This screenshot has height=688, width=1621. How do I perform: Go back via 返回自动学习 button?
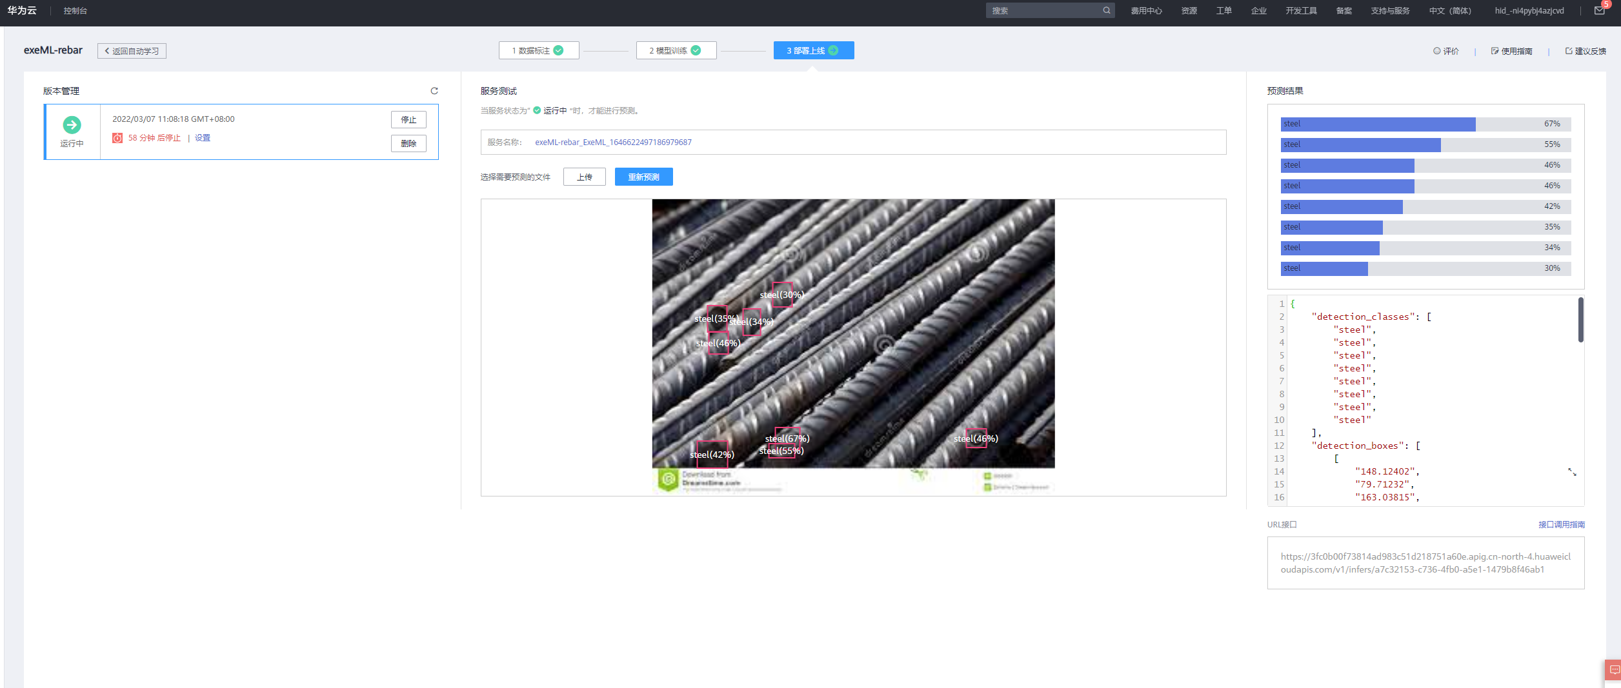click(132, 51)
